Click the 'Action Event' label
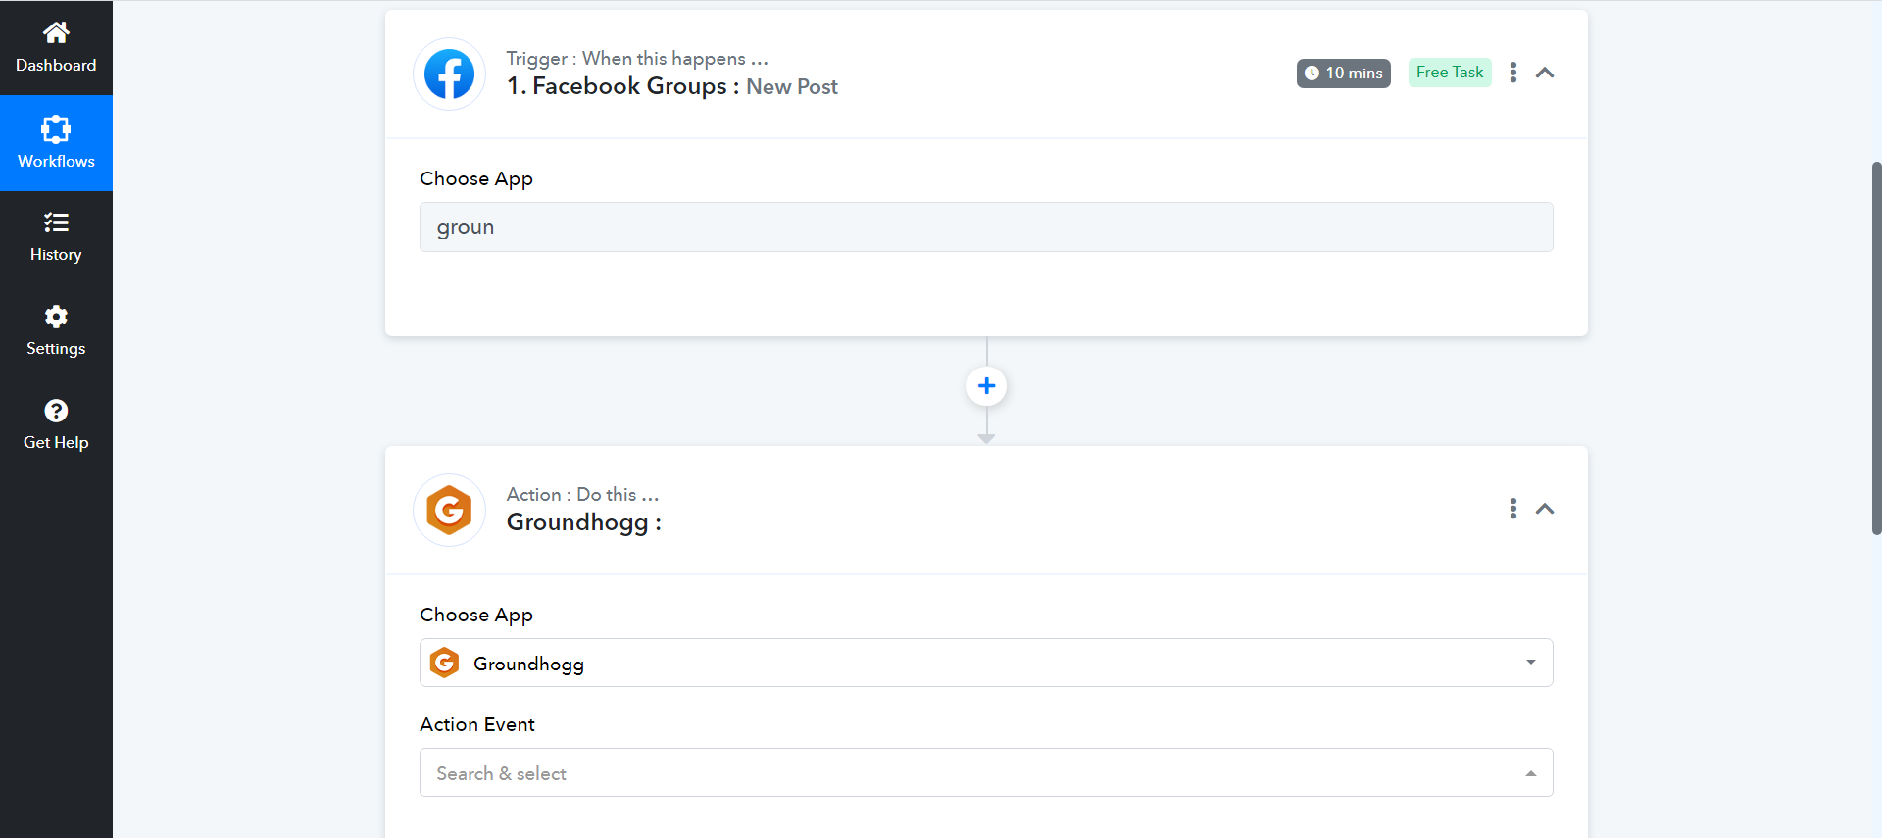 coord(477,724)
